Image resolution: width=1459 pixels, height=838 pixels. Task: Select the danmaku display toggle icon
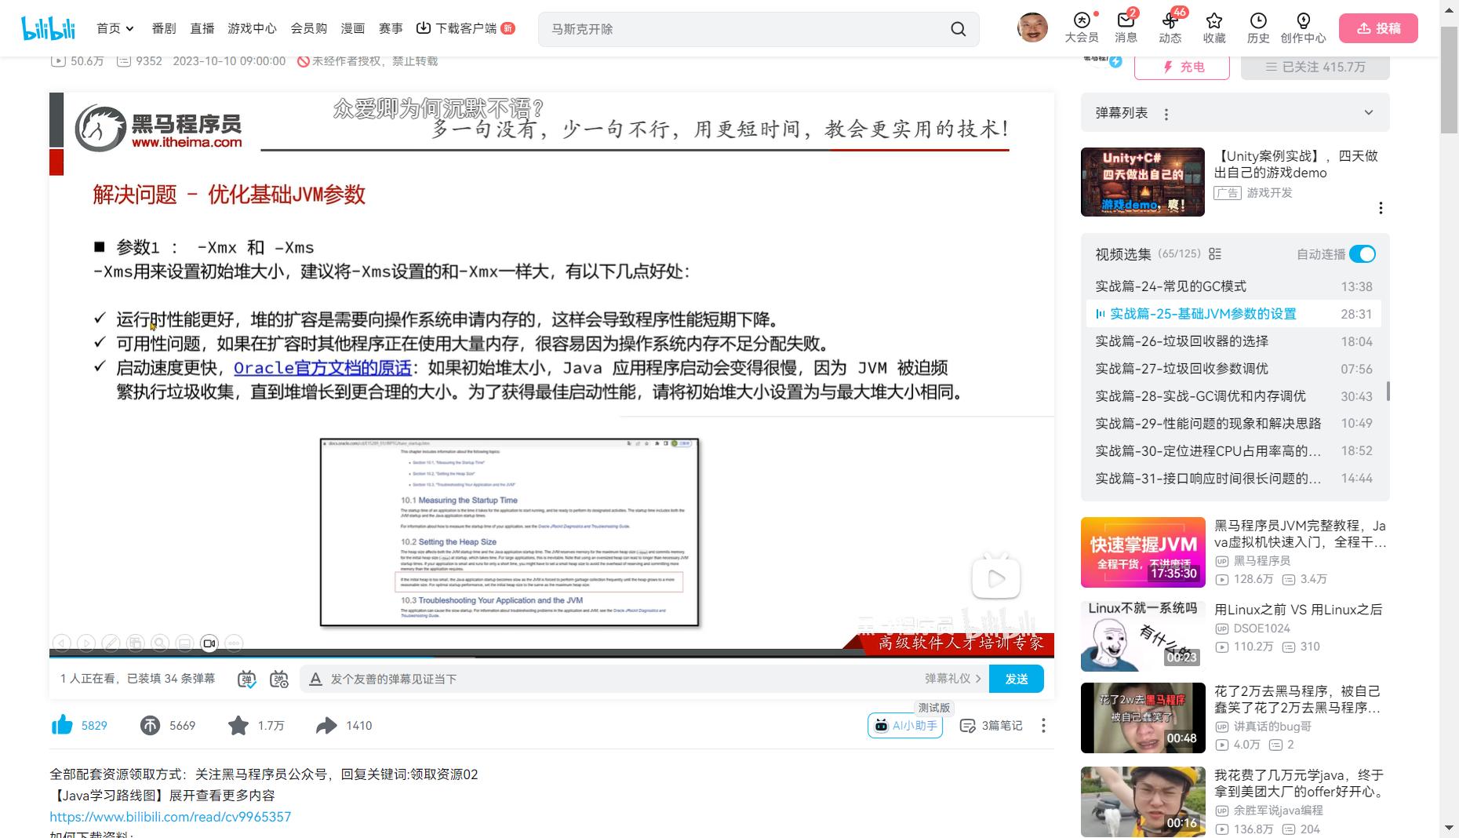246,678
